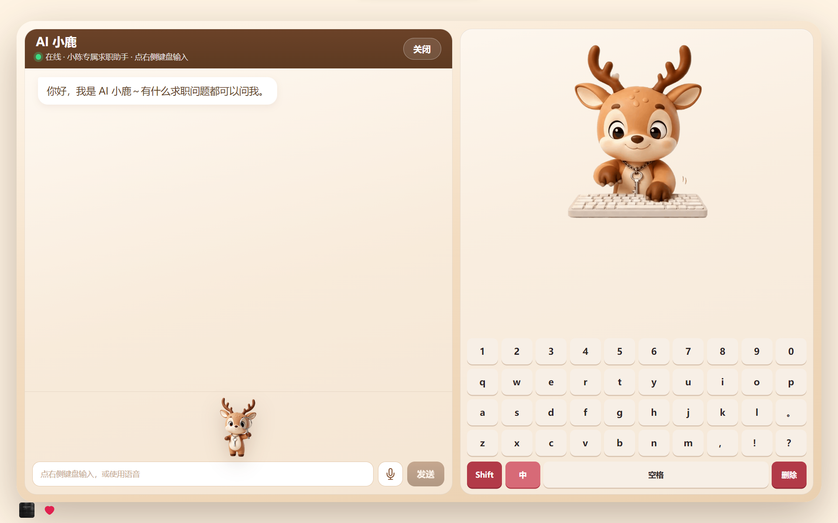This screenshot has width=838, height=523.
Task: Tap the number 5 key
Action: pyautogui.click(x=620, y=351)
